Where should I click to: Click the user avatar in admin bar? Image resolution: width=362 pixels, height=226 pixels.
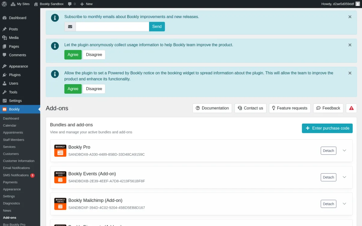pyautogui.click(x=358, y=4)
